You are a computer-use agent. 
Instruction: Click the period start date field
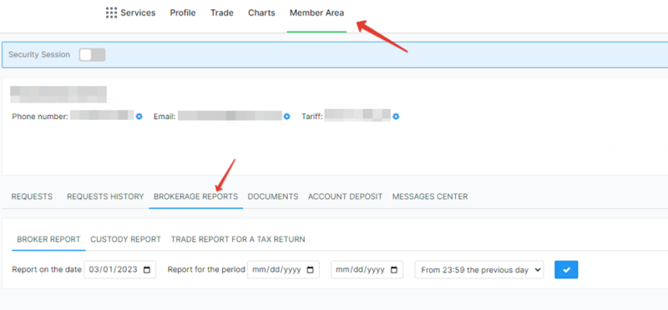pos(283,270)
